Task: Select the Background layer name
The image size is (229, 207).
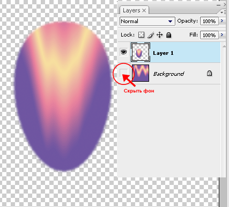Action: [x=168, y=74]
